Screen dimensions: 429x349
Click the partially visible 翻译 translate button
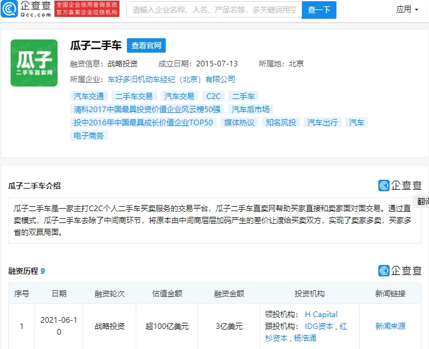coord(421,202)
